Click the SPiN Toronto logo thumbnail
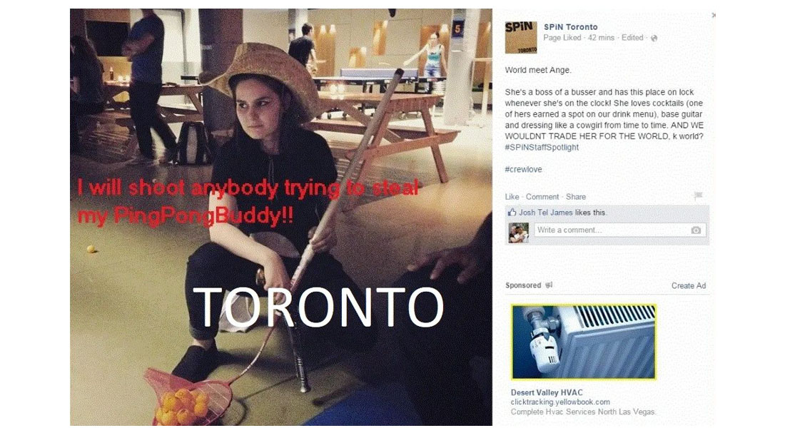 point(521,38)
